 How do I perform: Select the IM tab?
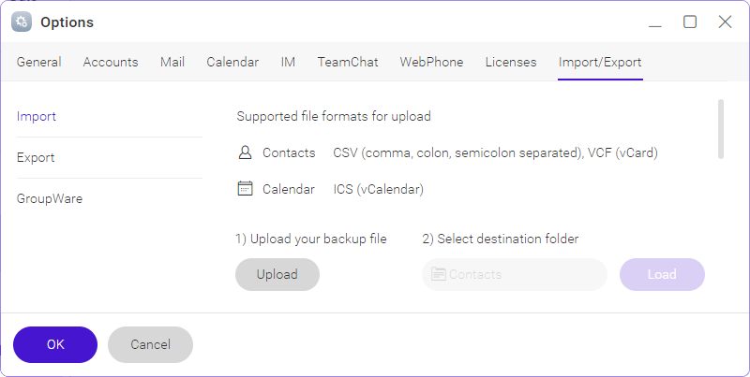pyautogui.click(x=288, y=62)
